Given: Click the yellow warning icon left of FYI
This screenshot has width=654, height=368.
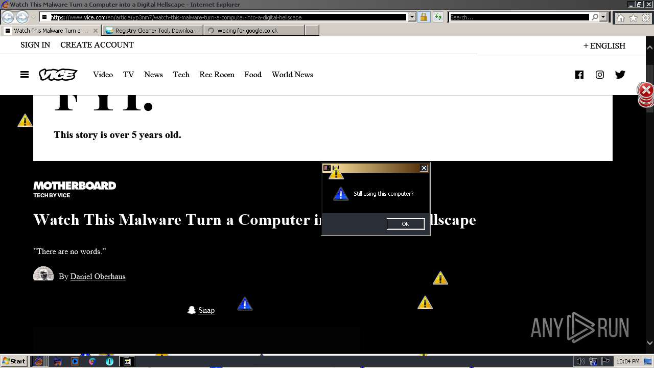Looking at the screenshot, I should click(x=25, y=121).
